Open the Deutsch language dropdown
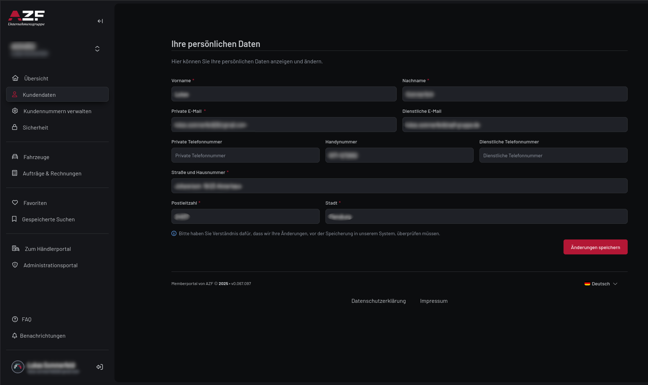The height and width of the screenshot is (385, 648). pyautogui.click(x=601, y=284)
